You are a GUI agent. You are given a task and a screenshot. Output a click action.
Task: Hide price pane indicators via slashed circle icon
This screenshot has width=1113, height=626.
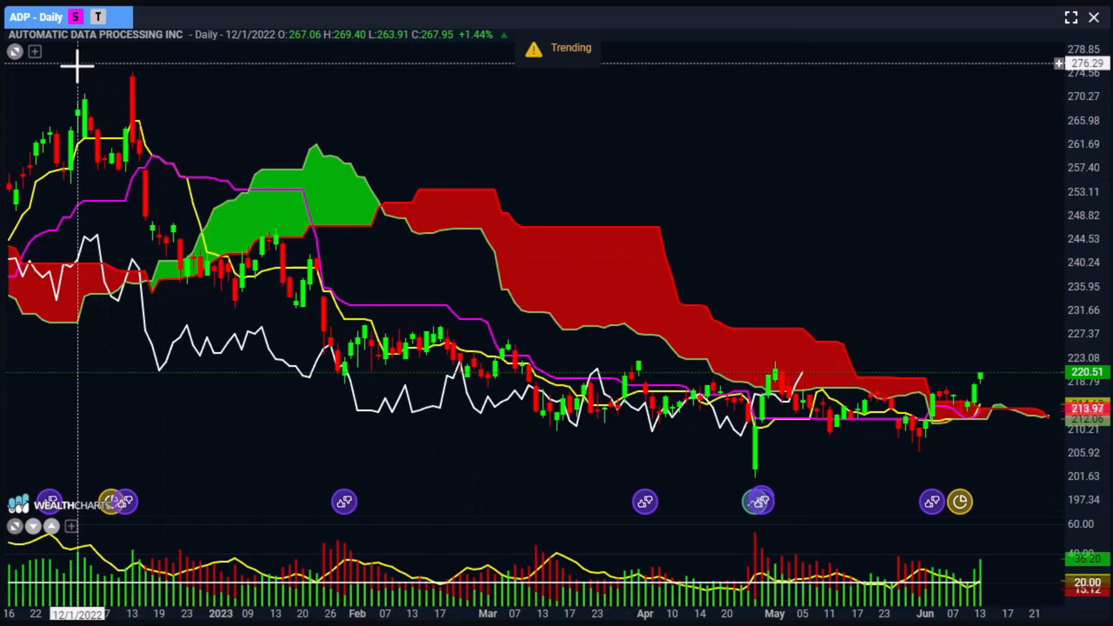(15, 52)
